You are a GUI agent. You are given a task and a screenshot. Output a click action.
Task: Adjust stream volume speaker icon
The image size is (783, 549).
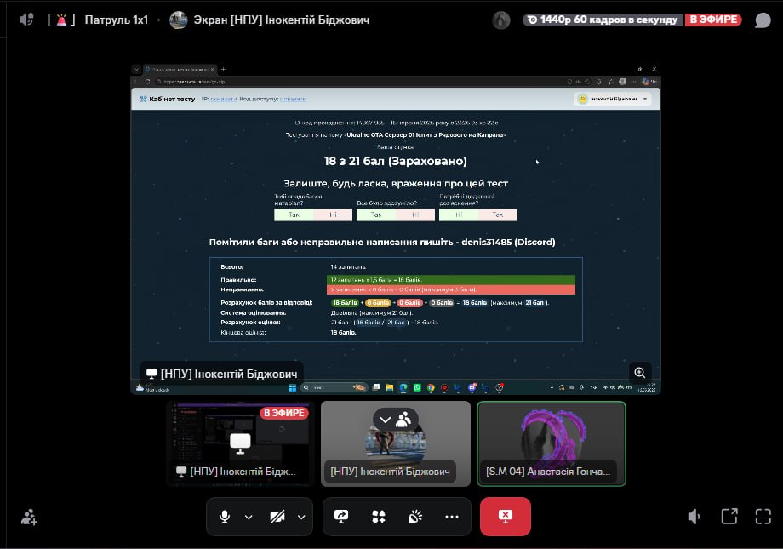[694, 517]
